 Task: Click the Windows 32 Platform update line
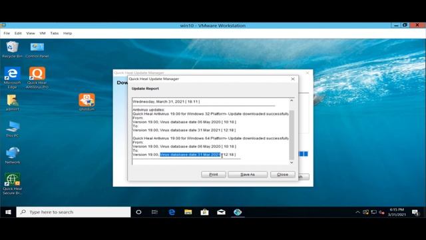coord(210,114)
